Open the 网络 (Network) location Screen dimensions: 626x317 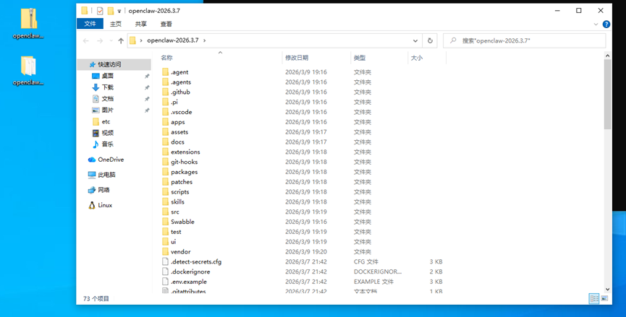[103, 190]
